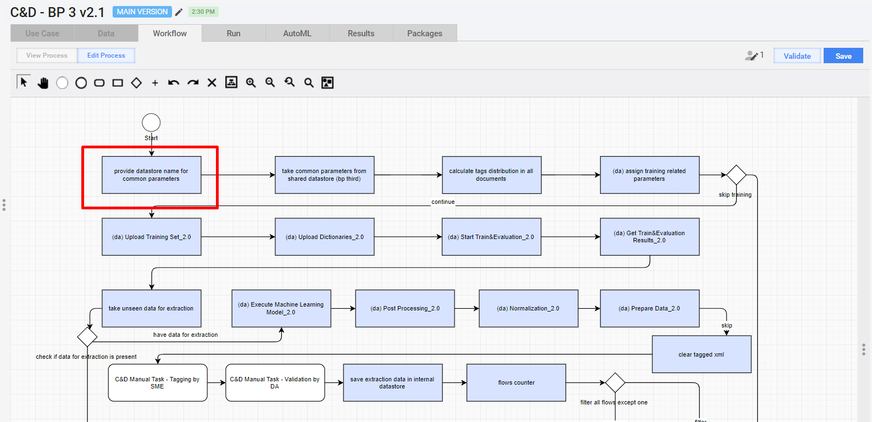Select the 'clear tagged xml' node
872x422 pixels.
pos(702,354)
